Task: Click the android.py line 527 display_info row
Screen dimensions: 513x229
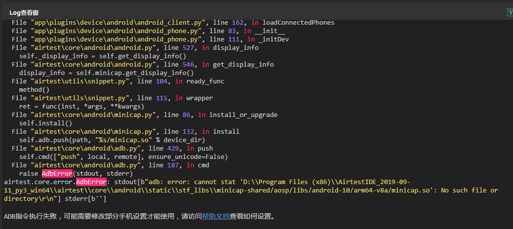Action: coord(135,48)
